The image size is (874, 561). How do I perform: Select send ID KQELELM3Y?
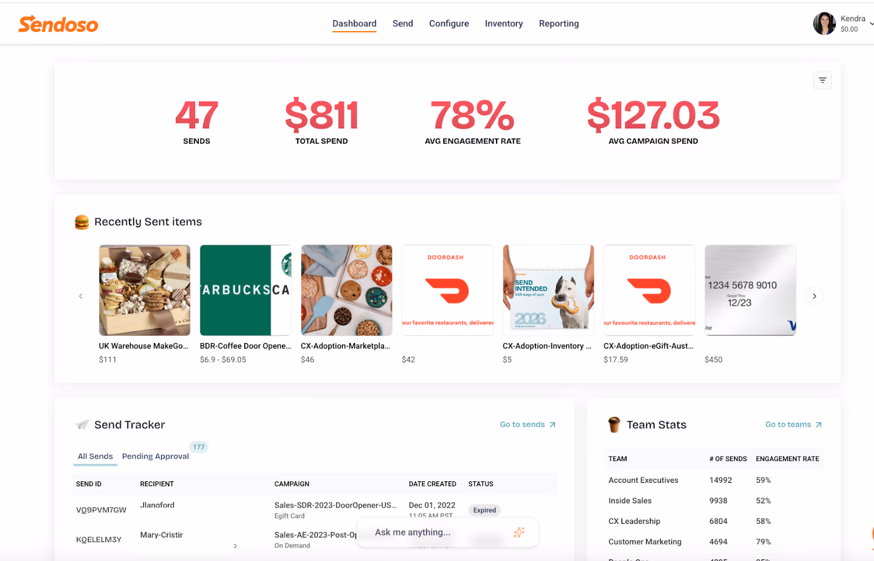(99, 539)
